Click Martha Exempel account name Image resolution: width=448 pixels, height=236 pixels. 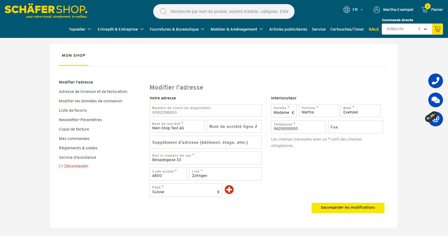[x=398, y=10]
